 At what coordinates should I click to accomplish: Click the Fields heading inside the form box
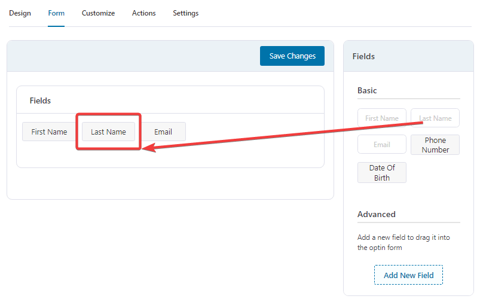[x=40, y=100]
